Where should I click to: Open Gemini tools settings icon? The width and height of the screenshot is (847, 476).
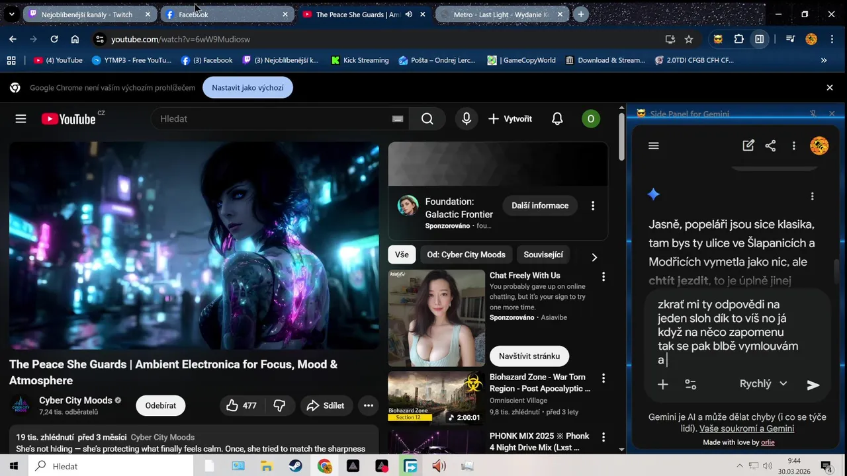pyautogui.click(x=691, y=384)
